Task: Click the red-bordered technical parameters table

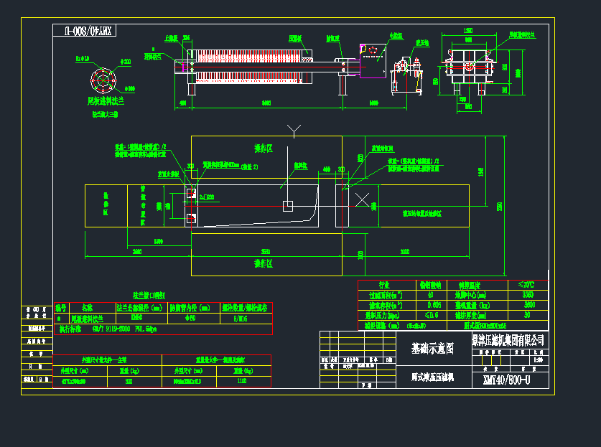Action: (452, 304)
